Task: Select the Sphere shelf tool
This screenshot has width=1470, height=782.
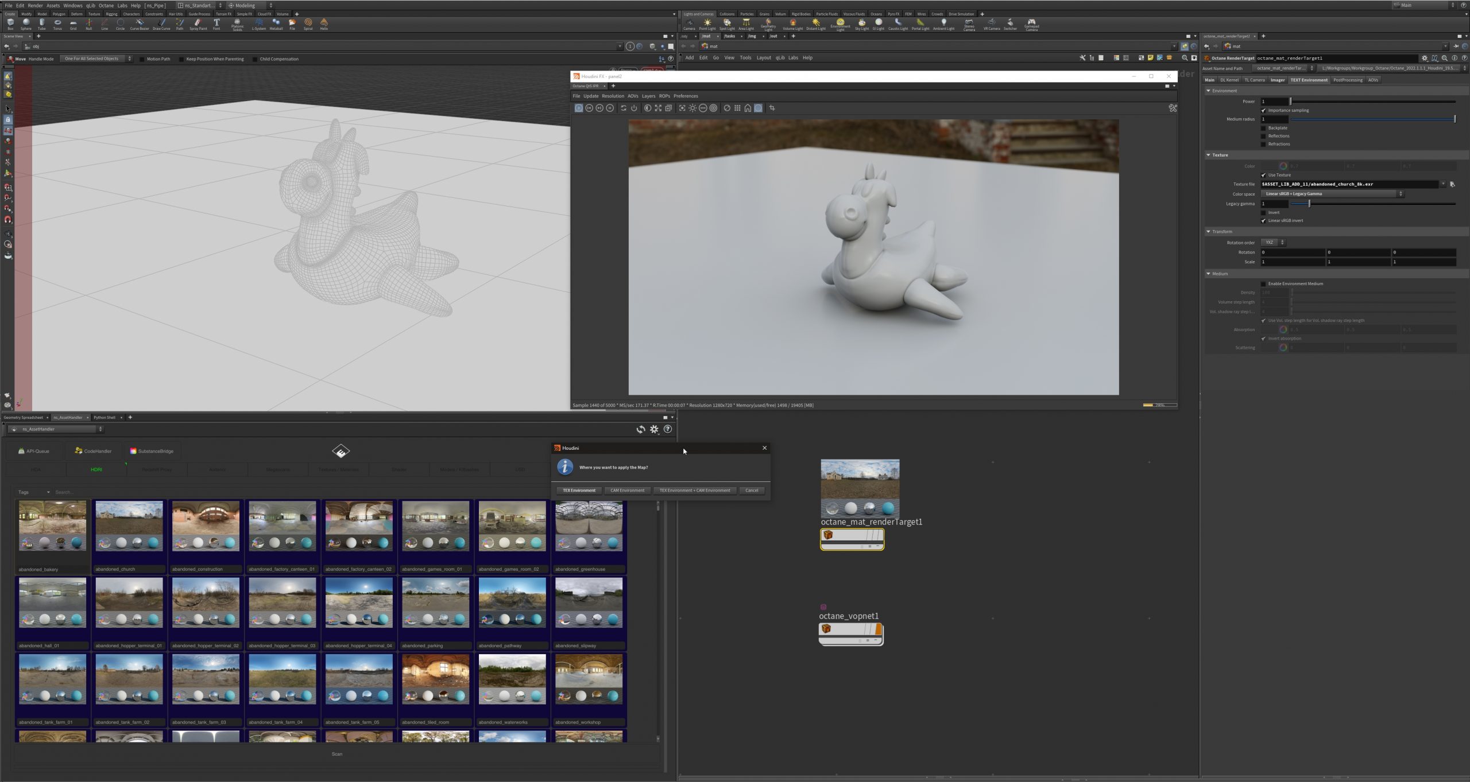Action: 26,24
